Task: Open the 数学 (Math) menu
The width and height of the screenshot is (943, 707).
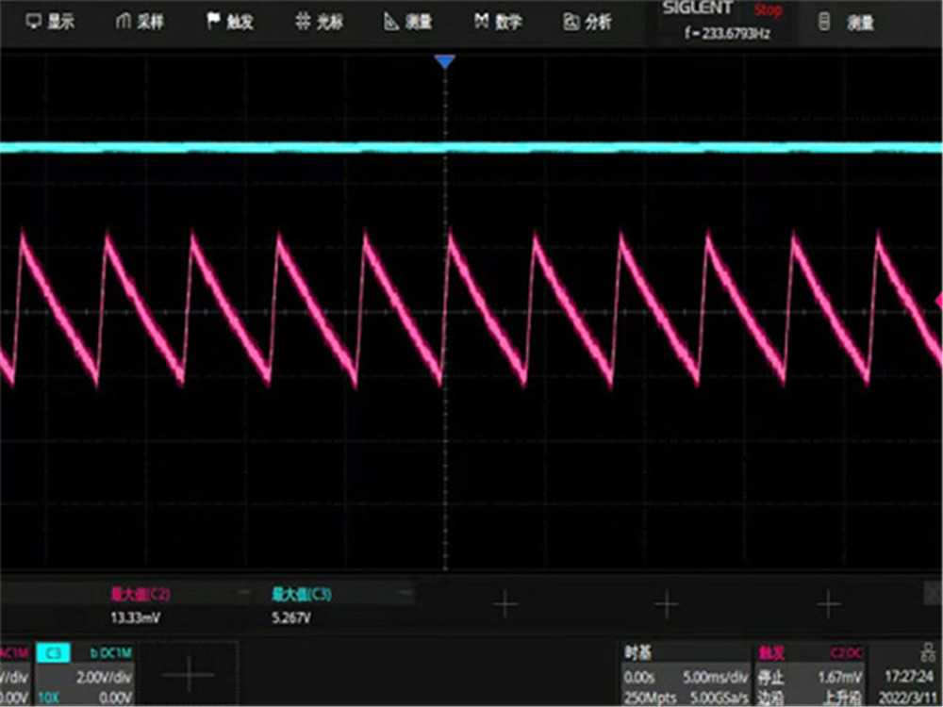Action: tap(498, 22)
